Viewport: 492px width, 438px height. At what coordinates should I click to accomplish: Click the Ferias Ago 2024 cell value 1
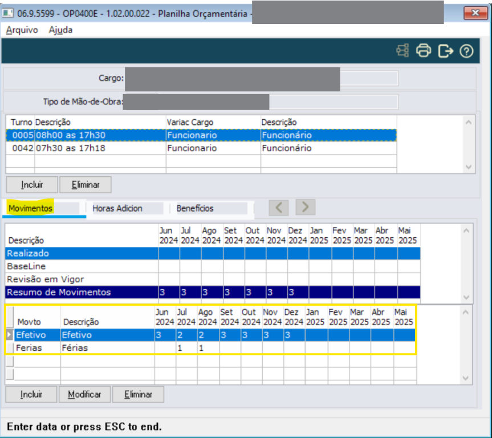click(x=208, y=348)
